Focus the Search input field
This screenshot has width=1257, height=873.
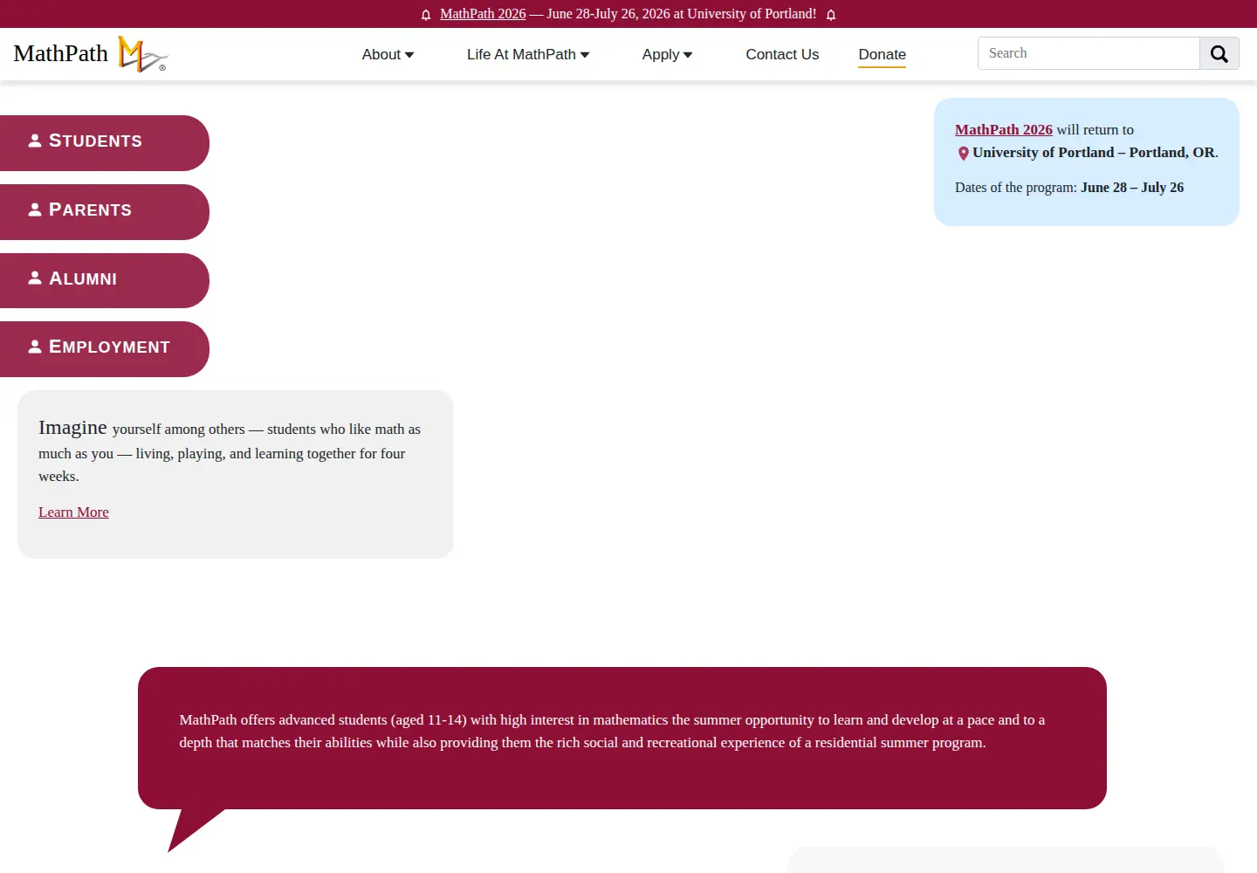click(x=1089, y=53)
